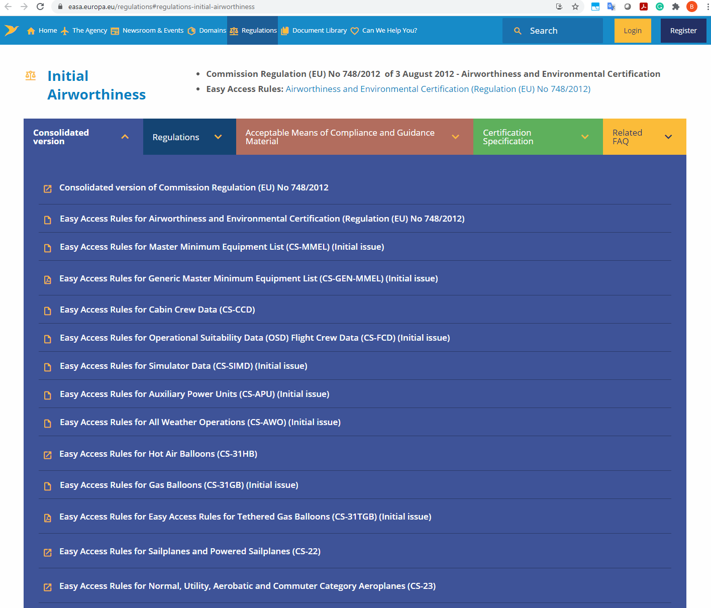Click browser back arrow
711x608 pixels.
pyautogui.click(x=8, y=7)
